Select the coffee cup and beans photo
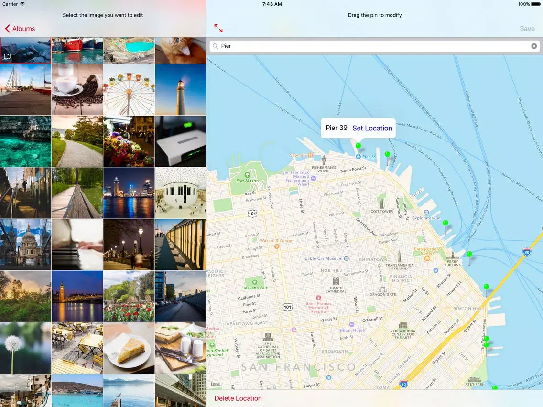 coord(77,89)
